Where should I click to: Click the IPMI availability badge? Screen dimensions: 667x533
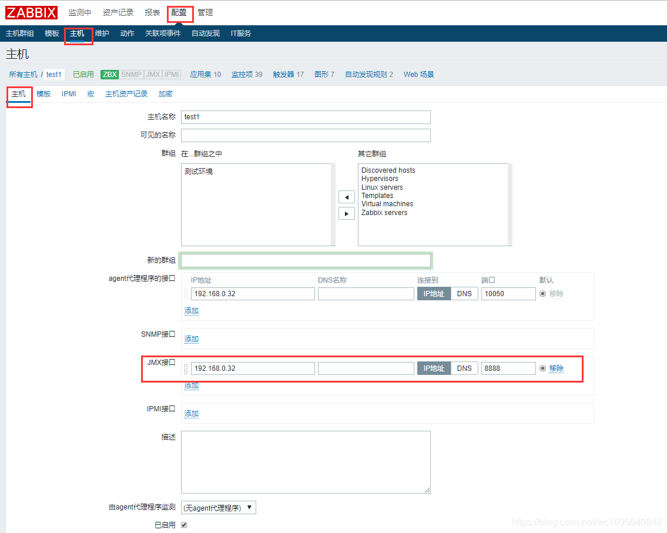click(172, 75)
